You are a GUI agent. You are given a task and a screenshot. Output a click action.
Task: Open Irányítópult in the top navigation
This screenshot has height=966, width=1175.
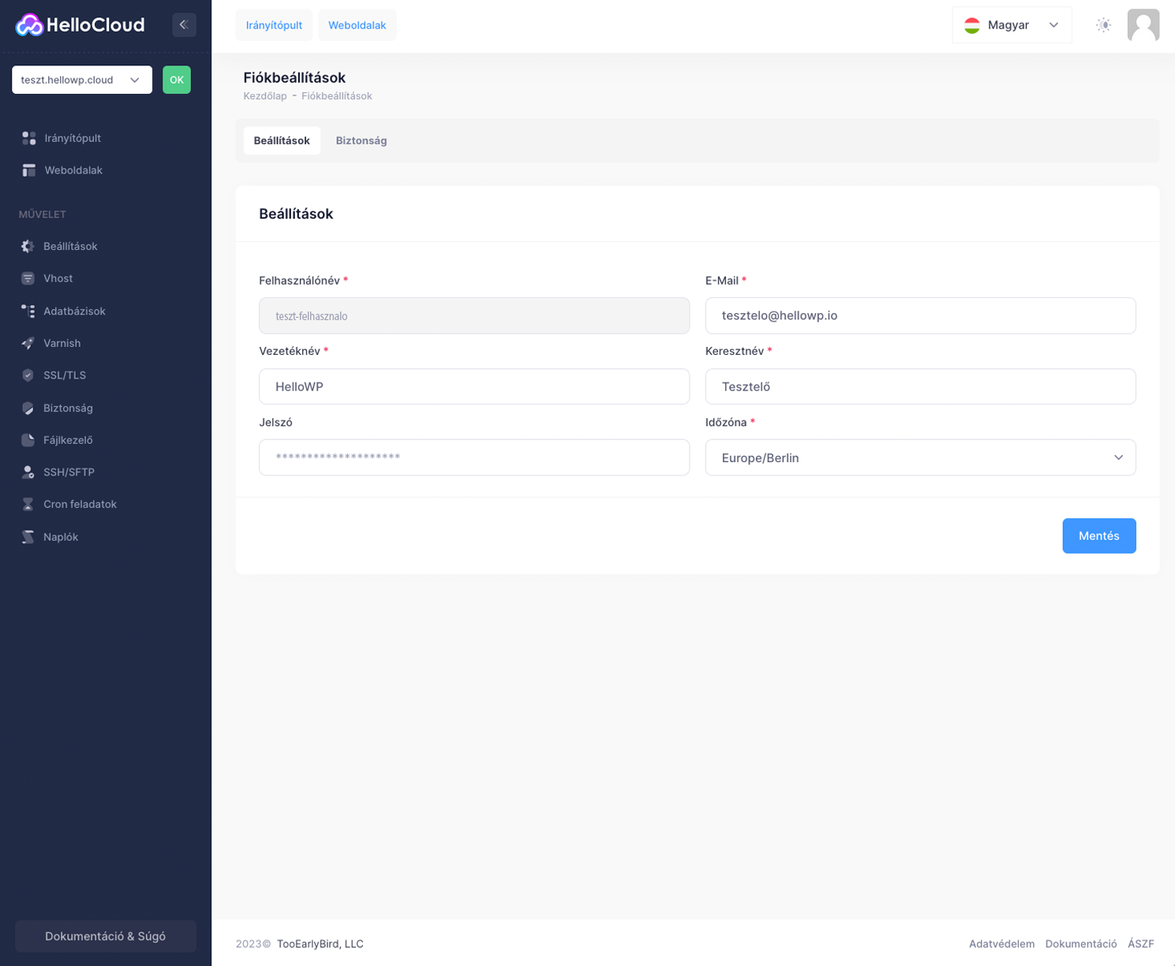pyautogui.click(x=274, y=25)
